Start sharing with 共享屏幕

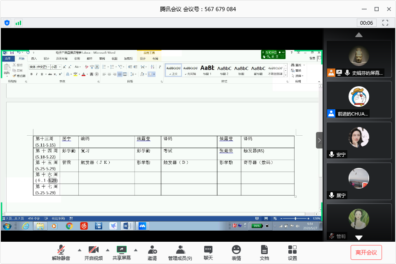(121, 252)
